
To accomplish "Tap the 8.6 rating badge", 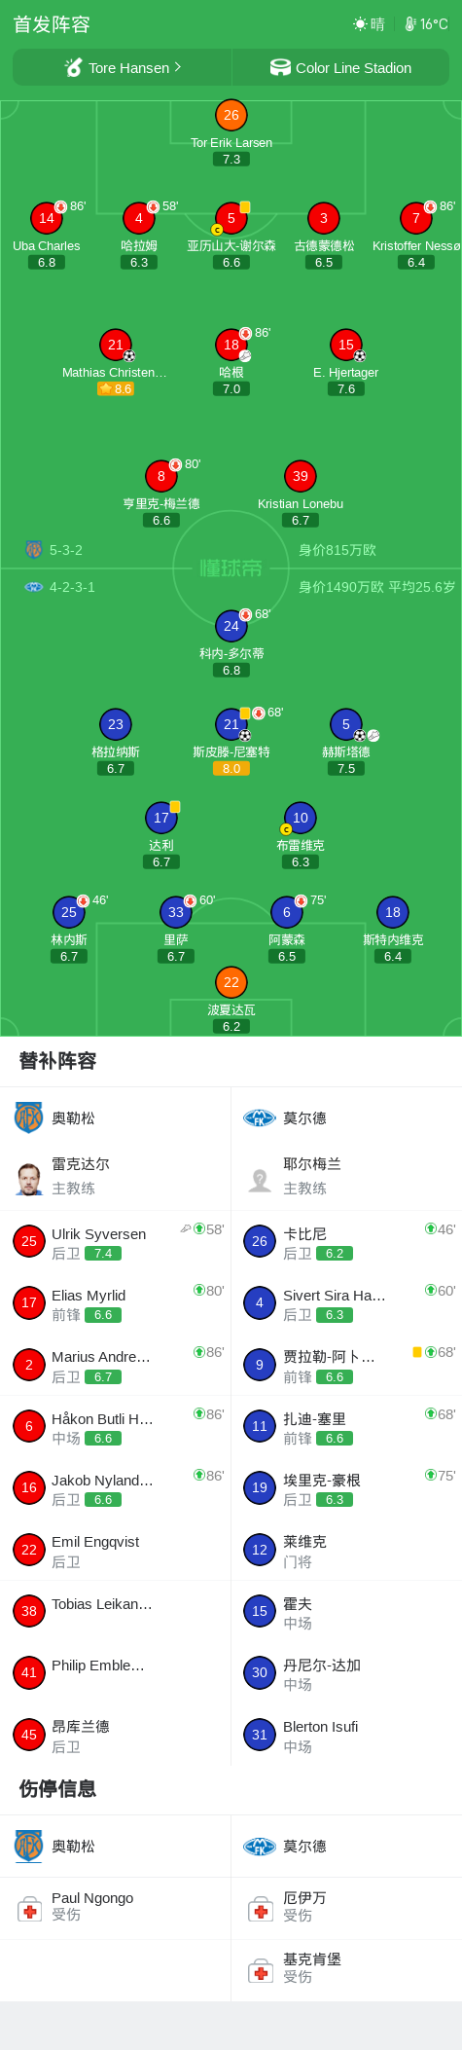I will point(115,388).
